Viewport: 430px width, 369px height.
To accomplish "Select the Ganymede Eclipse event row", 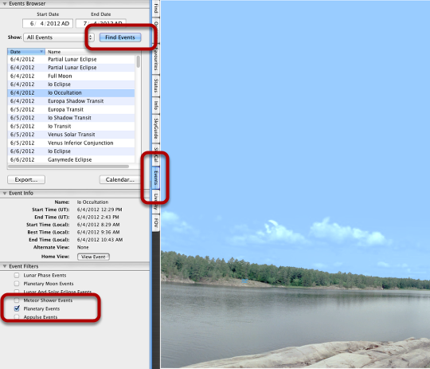I will click(x=72, y=159).
